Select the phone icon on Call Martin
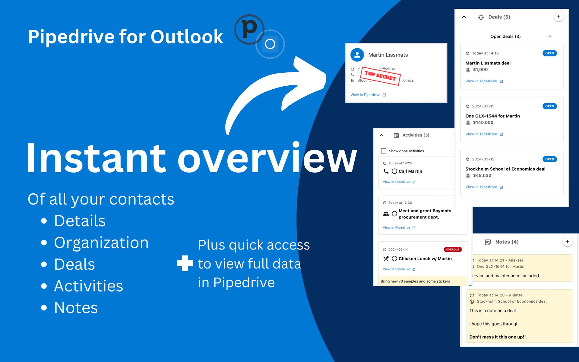 tap(386, 171)
